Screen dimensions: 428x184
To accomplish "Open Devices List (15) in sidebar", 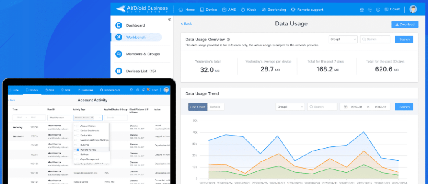I will 136,71.
